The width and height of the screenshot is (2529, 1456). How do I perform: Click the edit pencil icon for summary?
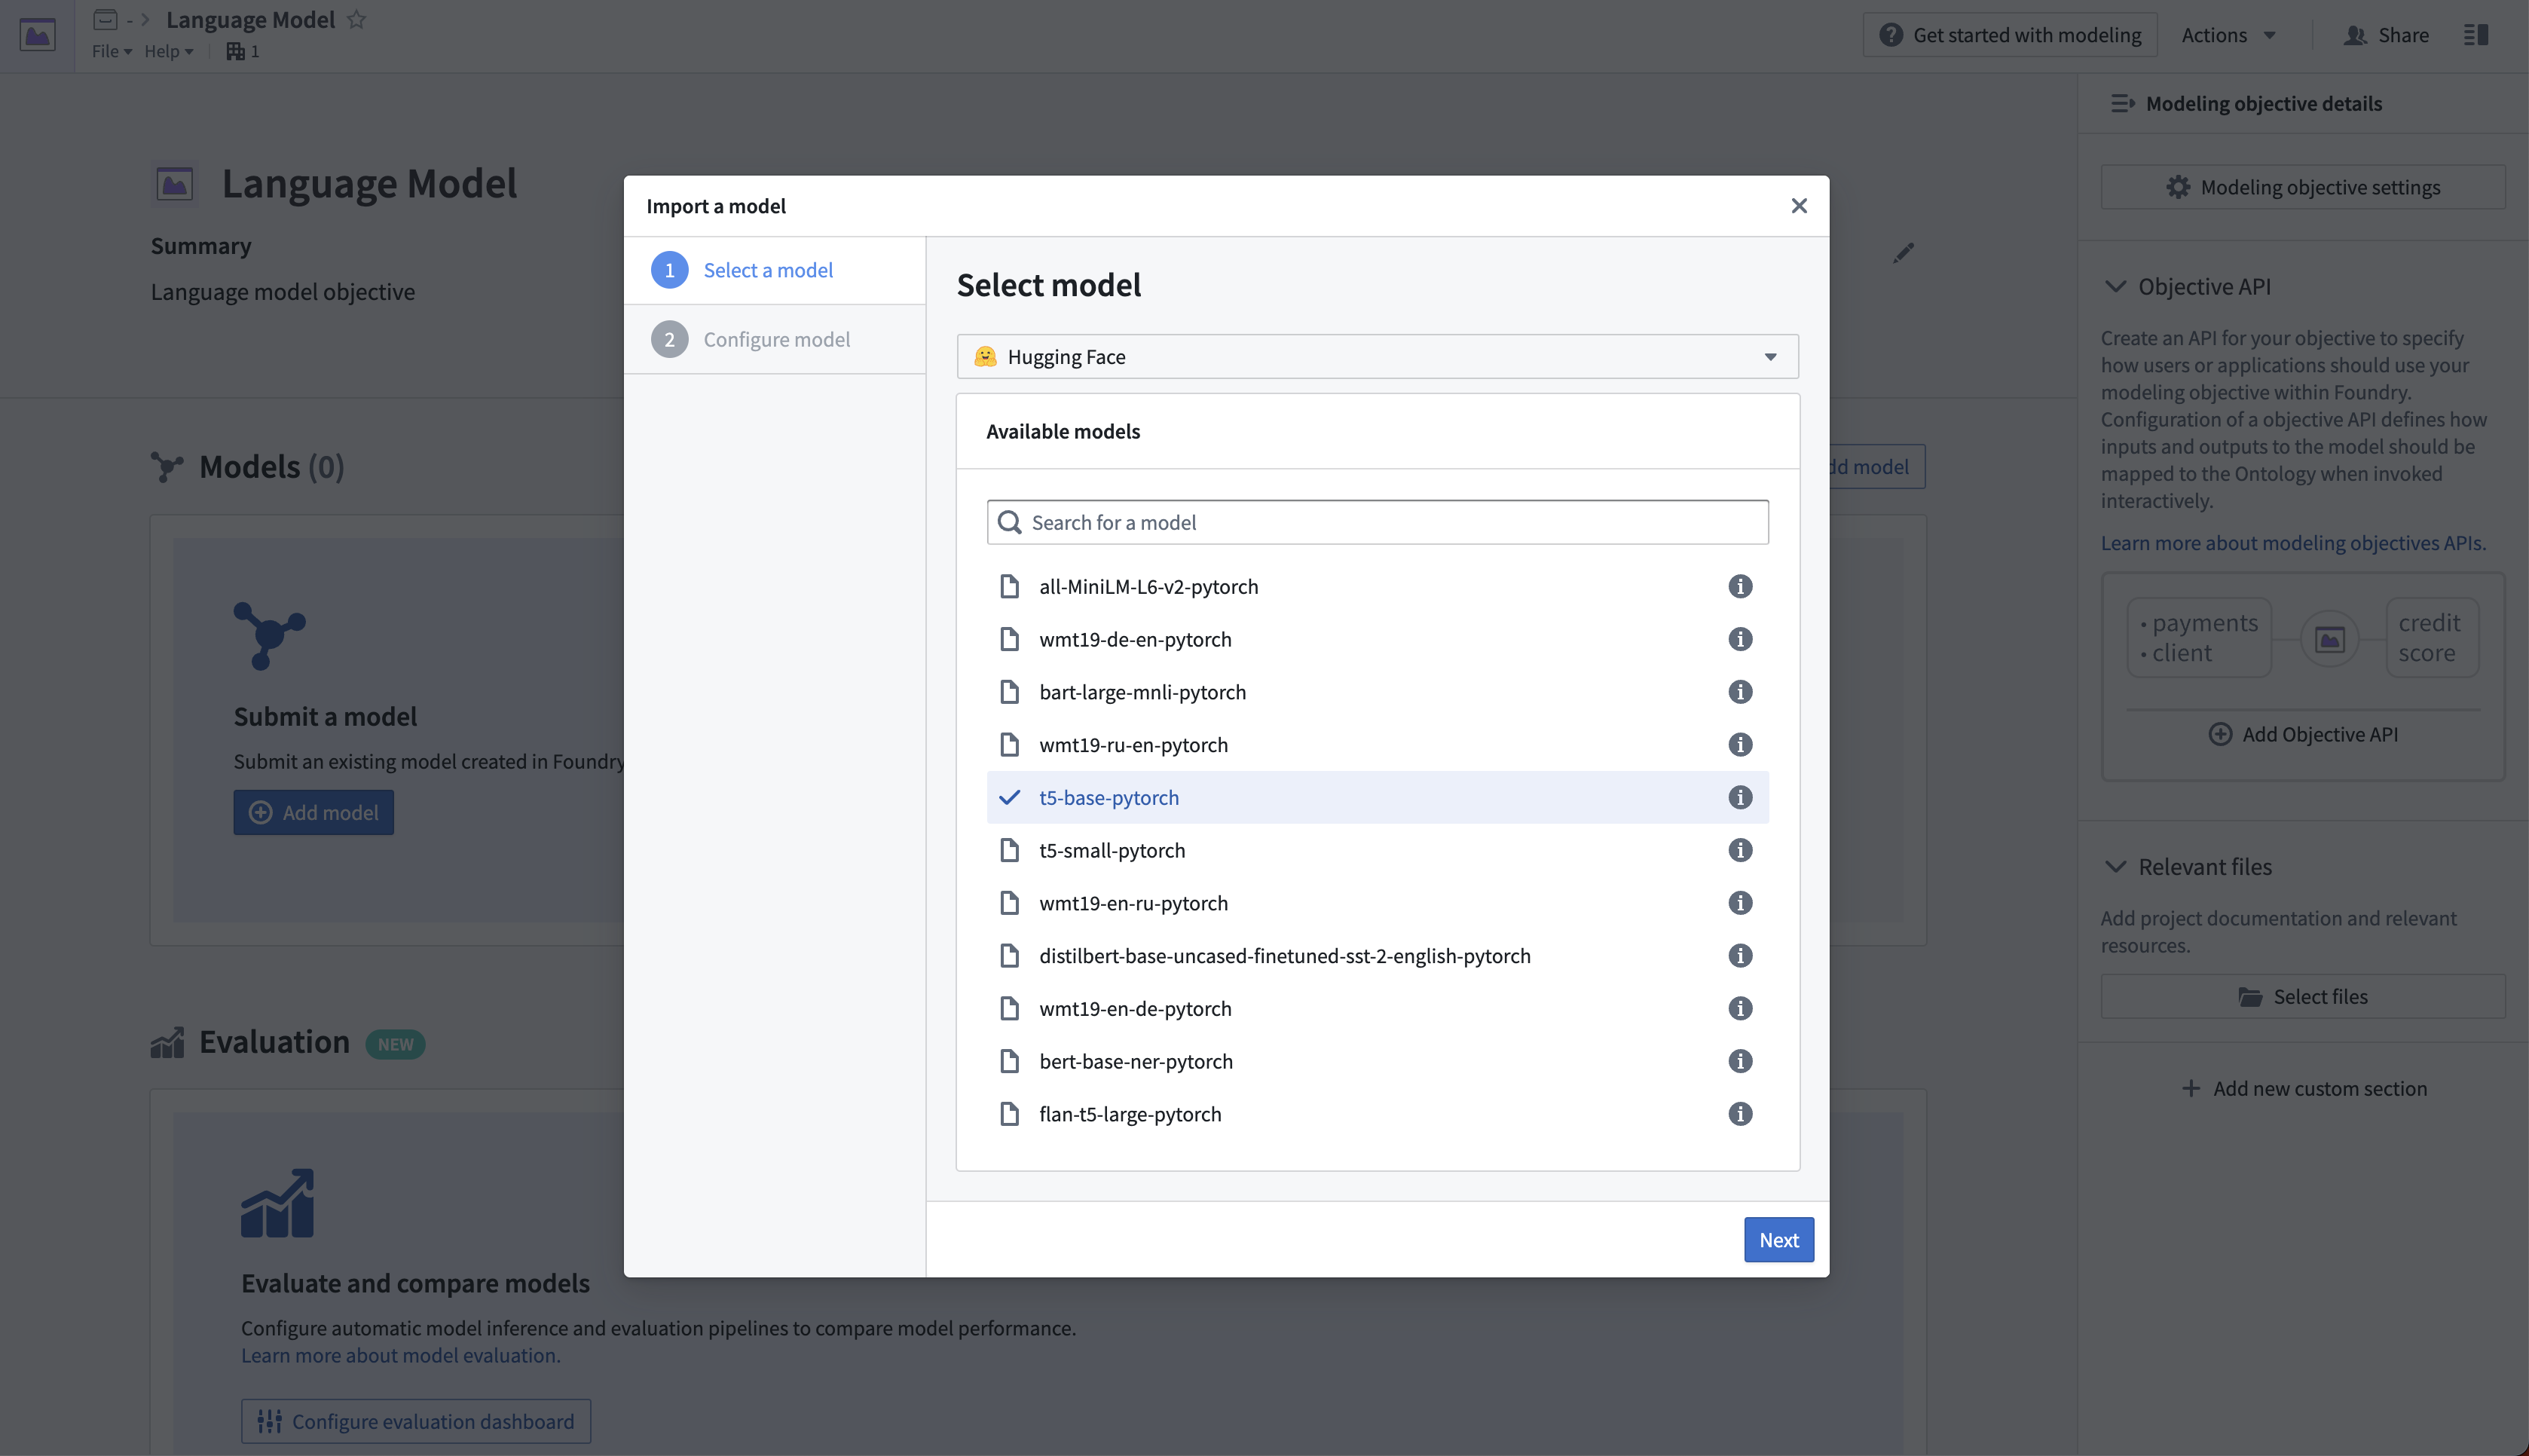point(1904,253)
